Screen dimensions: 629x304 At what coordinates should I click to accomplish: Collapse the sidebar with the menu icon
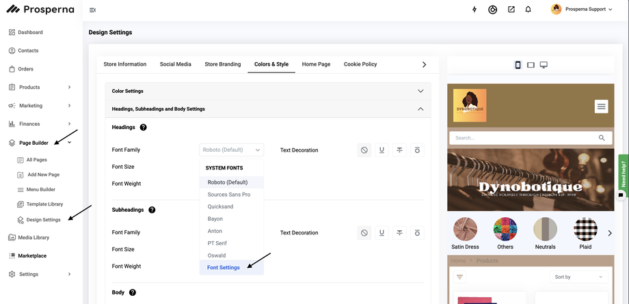pos(92,10)
